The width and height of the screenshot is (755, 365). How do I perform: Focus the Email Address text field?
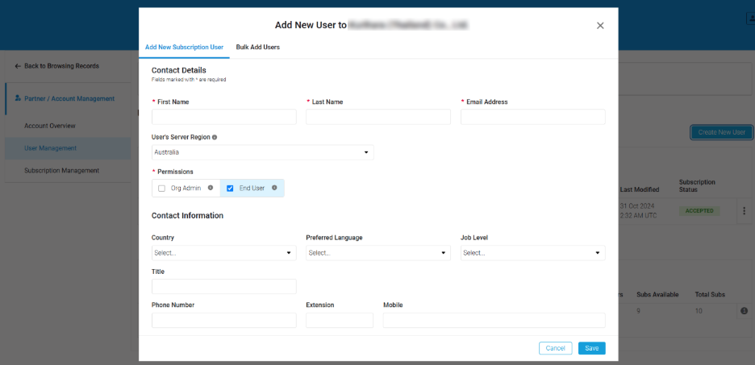[532, 117]
